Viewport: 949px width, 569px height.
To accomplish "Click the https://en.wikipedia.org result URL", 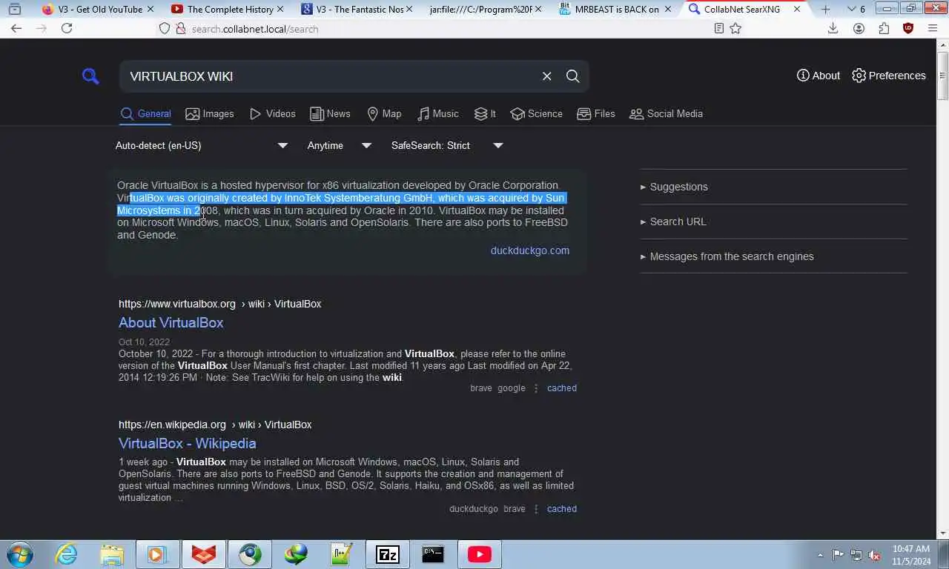I will (215, 425).
